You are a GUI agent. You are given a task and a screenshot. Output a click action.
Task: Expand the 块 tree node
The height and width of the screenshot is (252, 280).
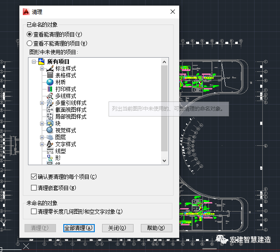pyautogui.click(x=42, y=123)
